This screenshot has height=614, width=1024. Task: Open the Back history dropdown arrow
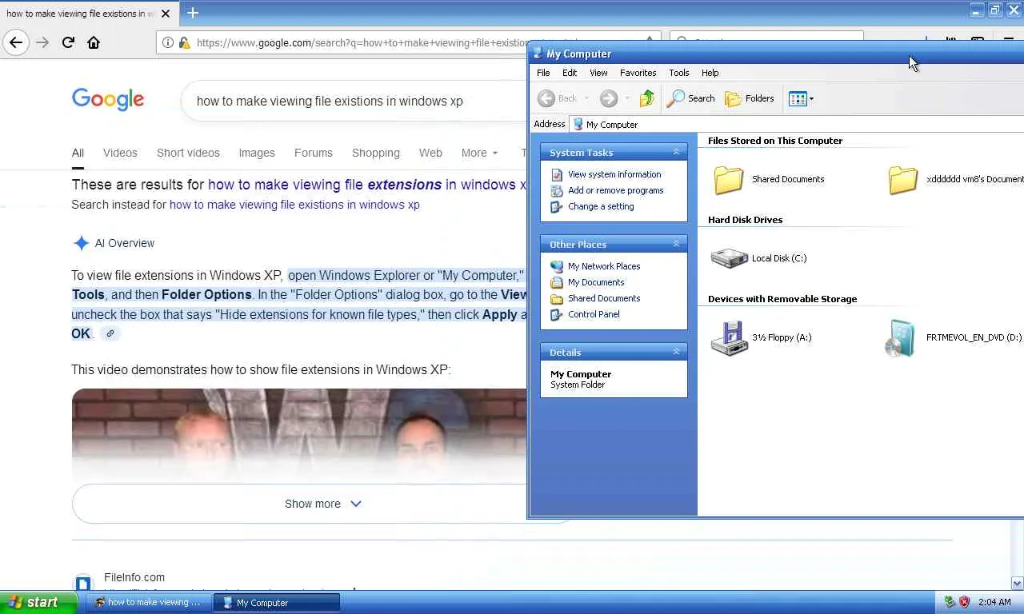point(586,98)
